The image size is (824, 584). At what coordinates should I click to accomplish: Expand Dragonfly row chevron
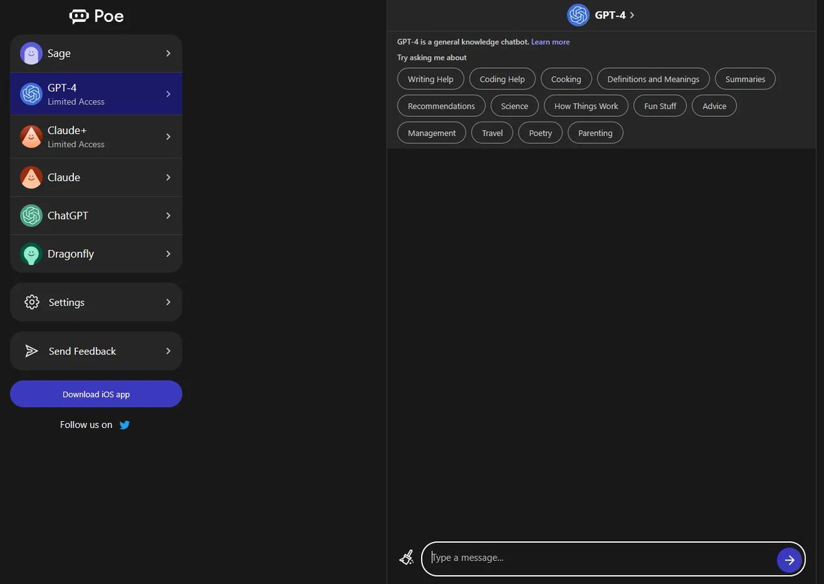click(x=168, y=254)
